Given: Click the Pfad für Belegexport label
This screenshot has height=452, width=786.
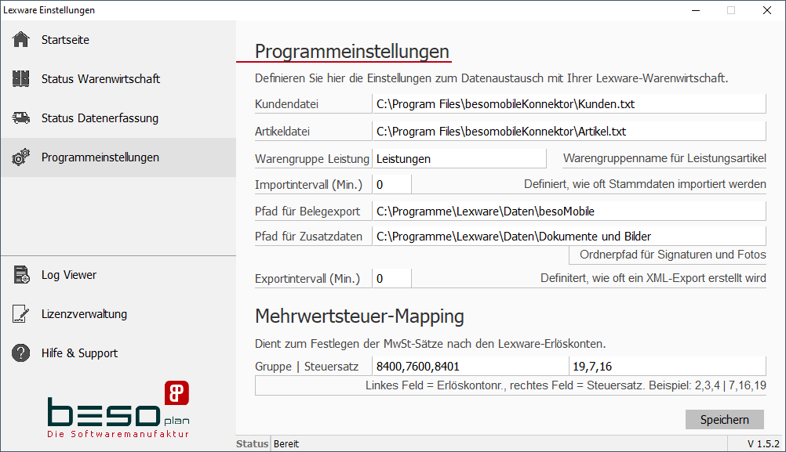Looking at the screenshot, I should pyautogui.click(x=307, y=212).
